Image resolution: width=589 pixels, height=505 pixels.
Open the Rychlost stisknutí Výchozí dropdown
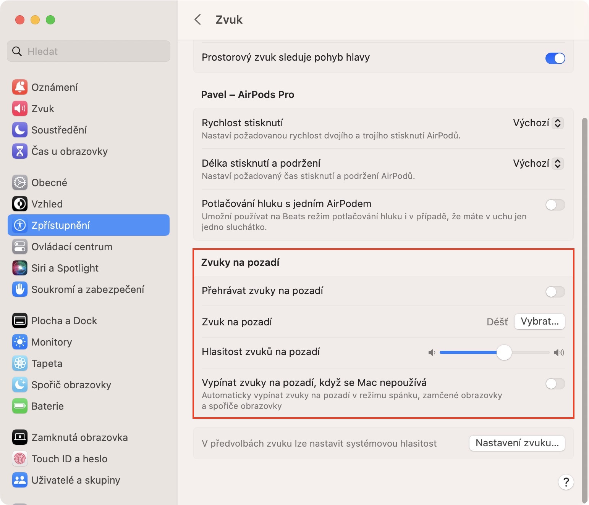tap(538, 123)
